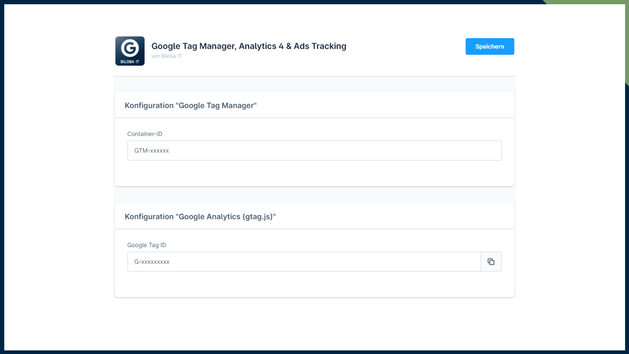Click the Biloba IT app logo
Image resolution: width=629 pixels, height=354 pixels.
pos(130,51)
